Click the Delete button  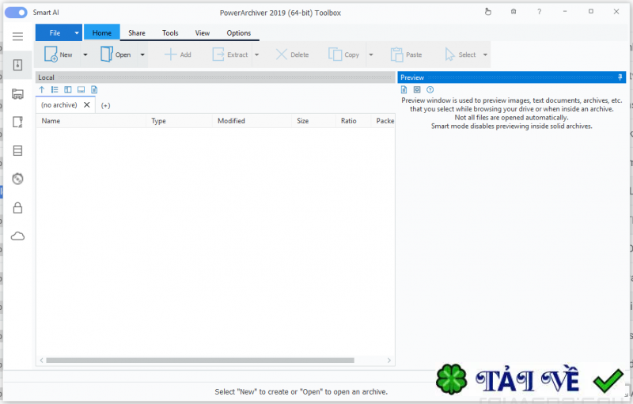292,55
